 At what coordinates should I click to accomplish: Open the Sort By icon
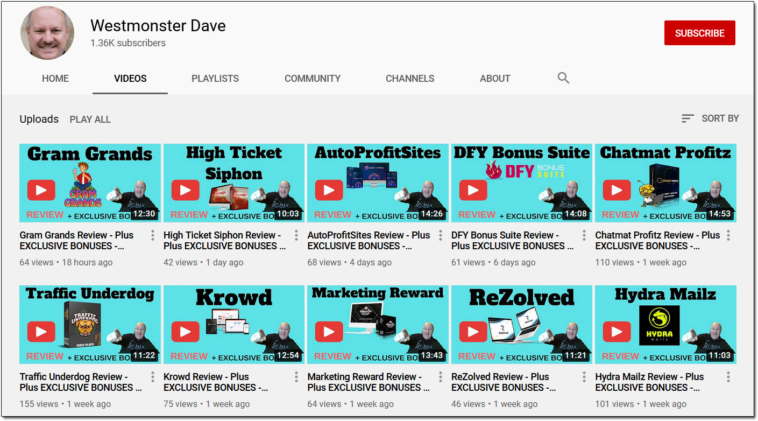(x=688, y=118)
